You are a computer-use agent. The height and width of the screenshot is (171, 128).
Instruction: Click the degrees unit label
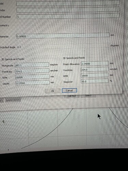point(115,45)
